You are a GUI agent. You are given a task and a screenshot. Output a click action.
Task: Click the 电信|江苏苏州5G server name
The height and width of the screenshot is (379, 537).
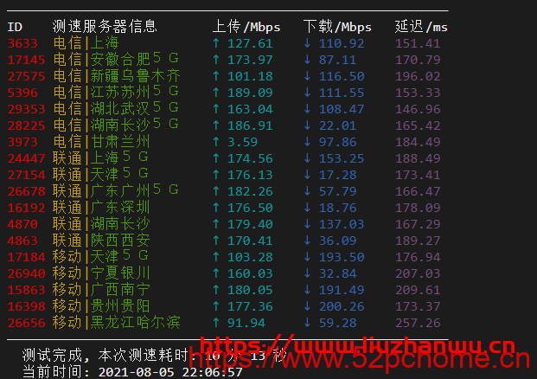[116, 93]
